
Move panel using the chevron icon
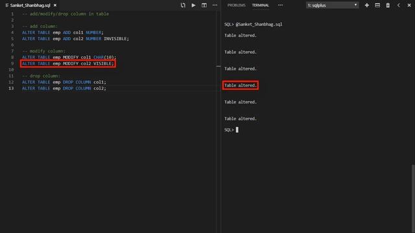[x=398, y=5]
